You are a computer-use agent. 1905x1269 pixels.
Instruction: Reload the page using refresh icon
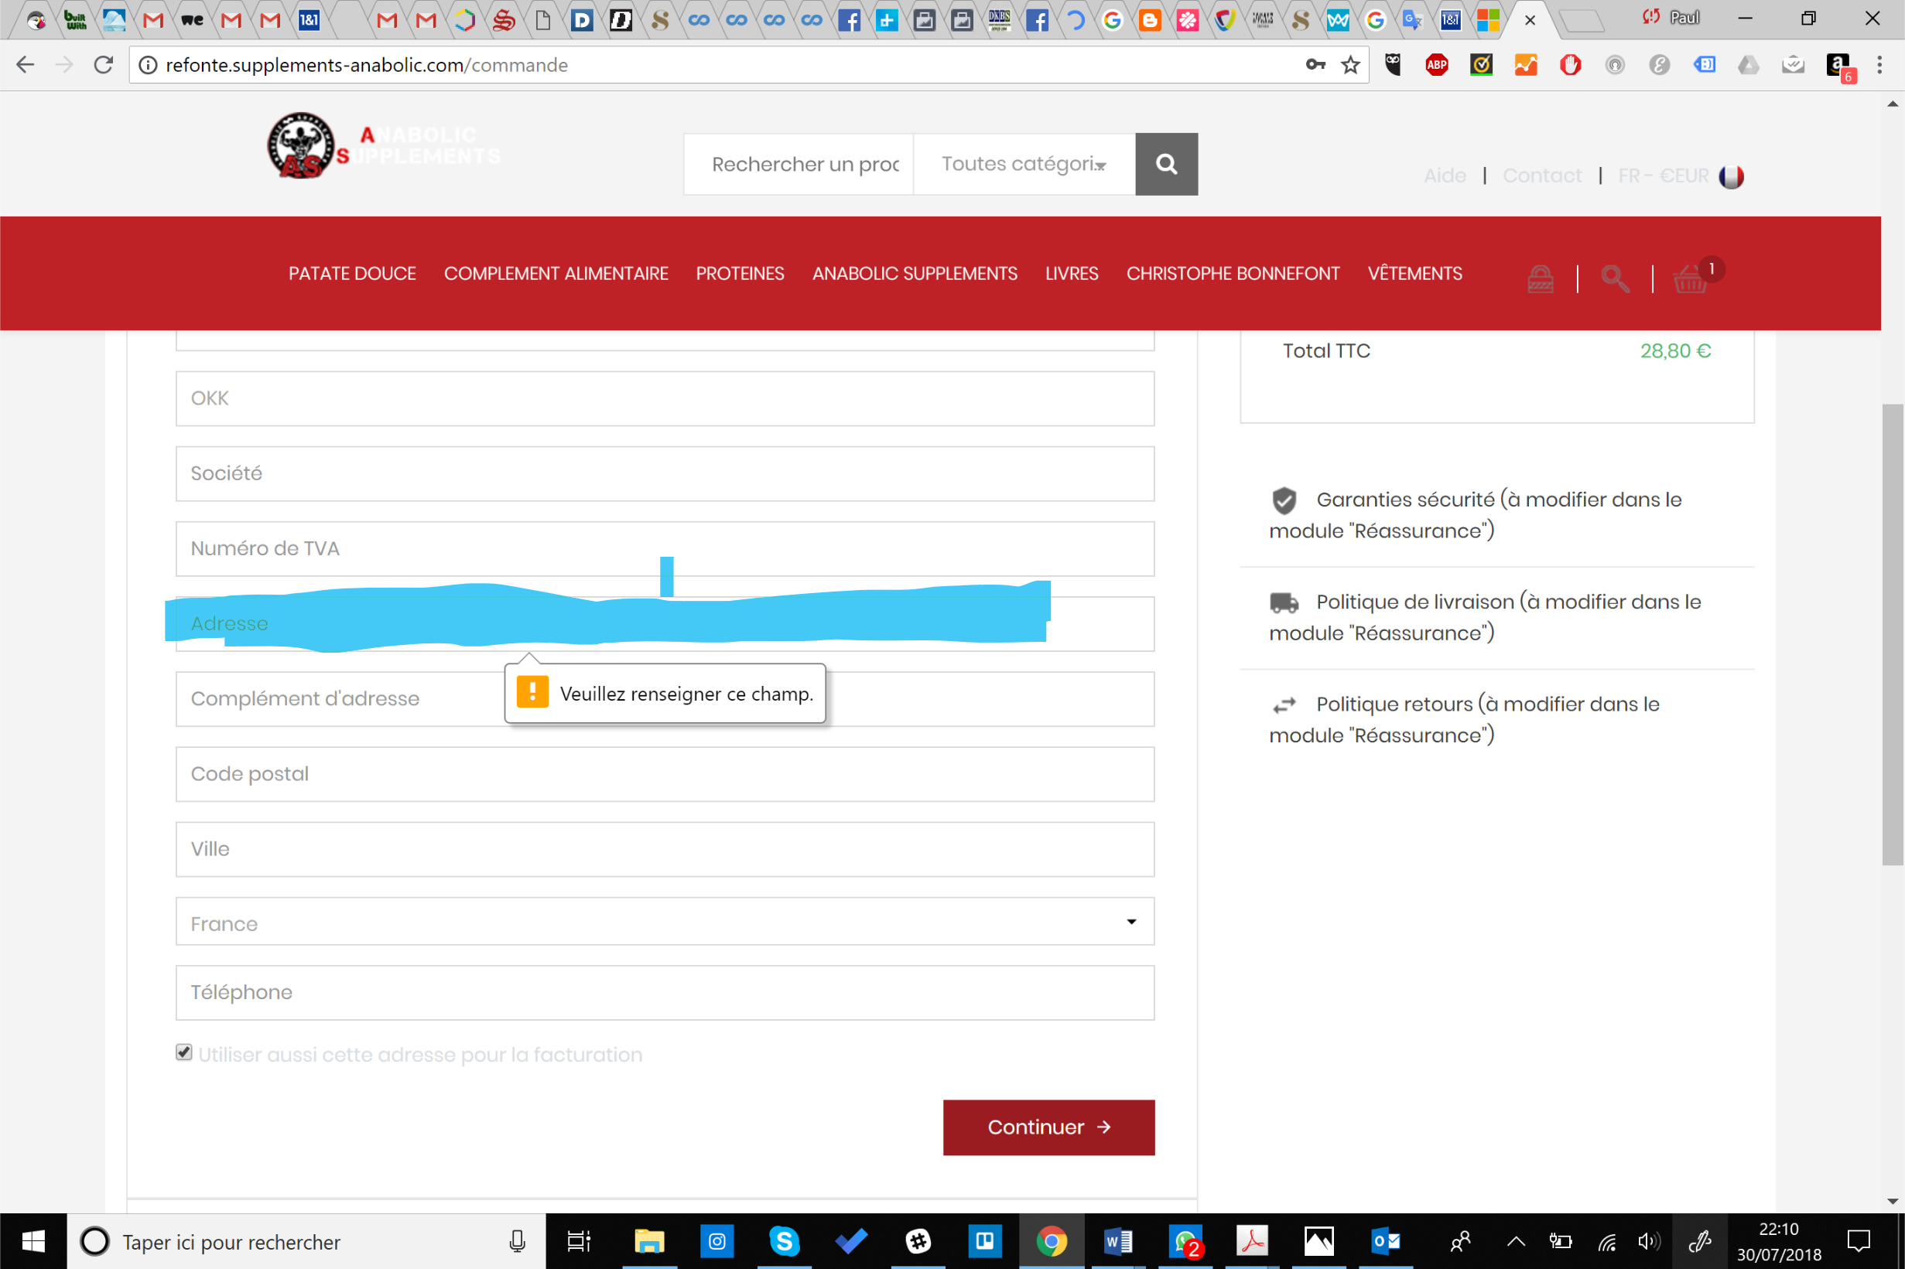[x=104, y=65]
